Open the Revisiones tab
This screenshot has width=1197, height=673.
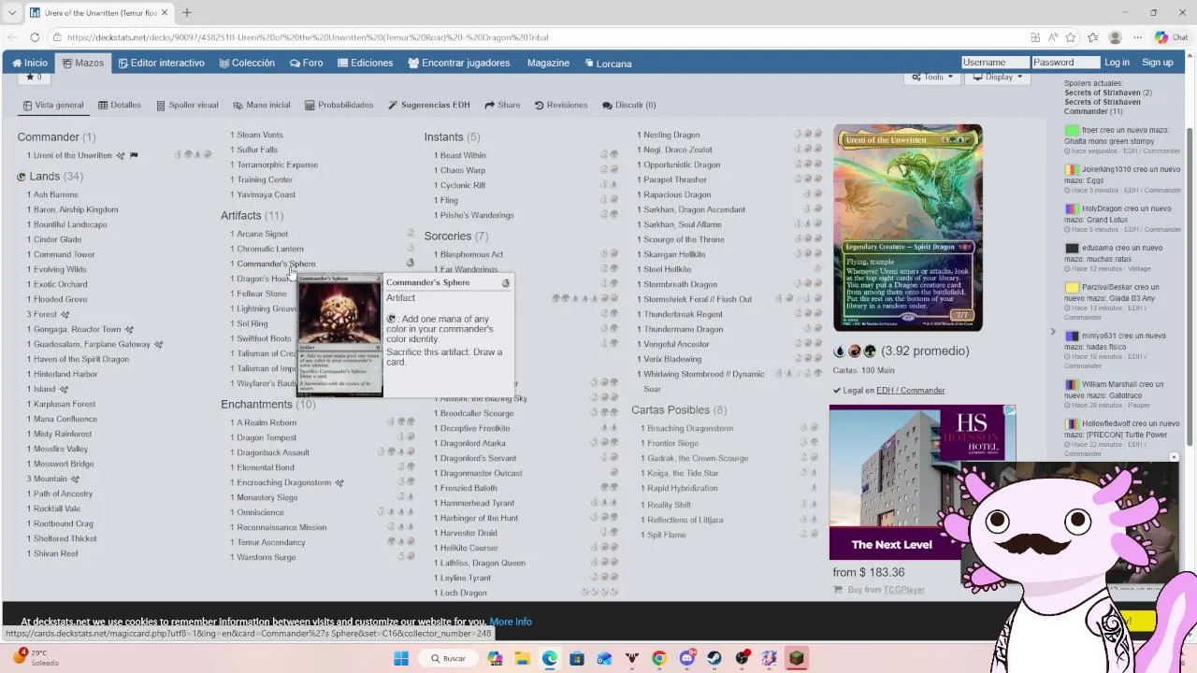(x=561, y=105)
